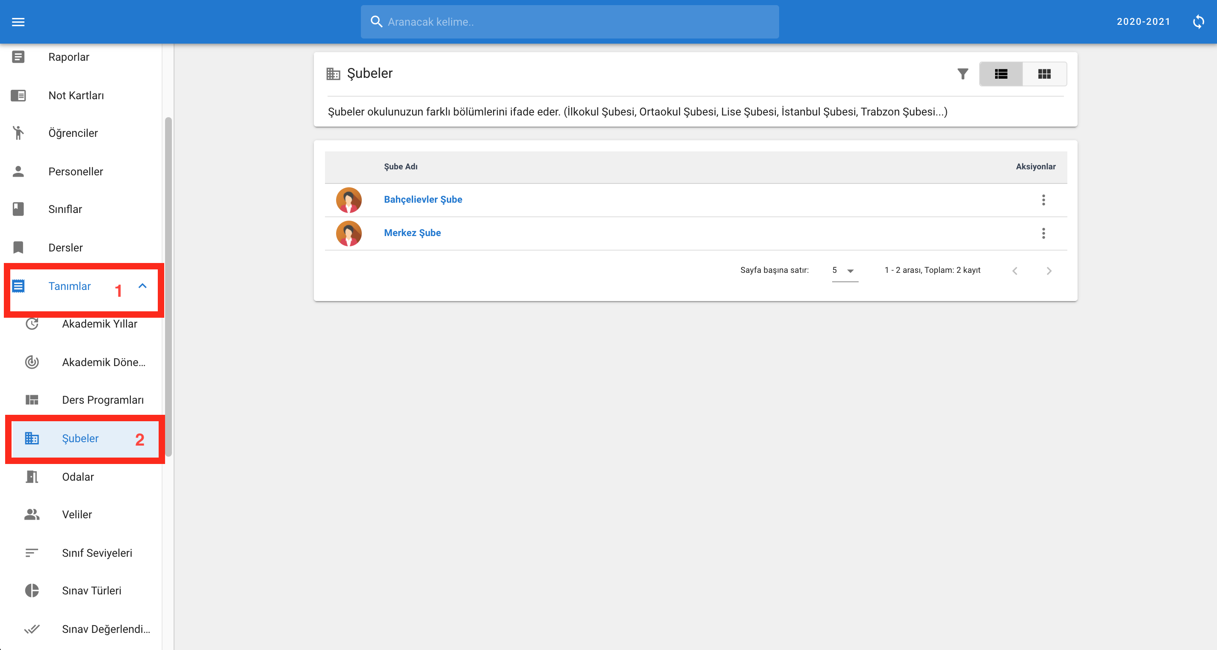Viewport: 1217px width, 650px height.
Task: Open actions menu for Merkez Şube
Action: point(1043,233)
